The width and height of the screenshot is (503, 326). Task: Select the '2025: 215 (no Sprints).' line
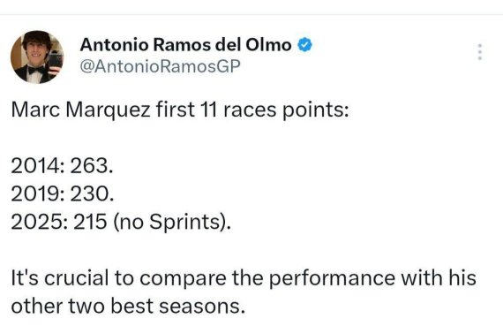121,223
